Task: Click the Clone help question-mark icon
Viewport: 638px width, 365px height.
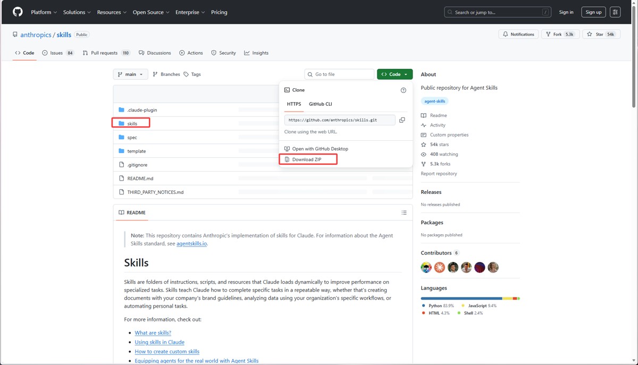Action: [x=404, y=90]
